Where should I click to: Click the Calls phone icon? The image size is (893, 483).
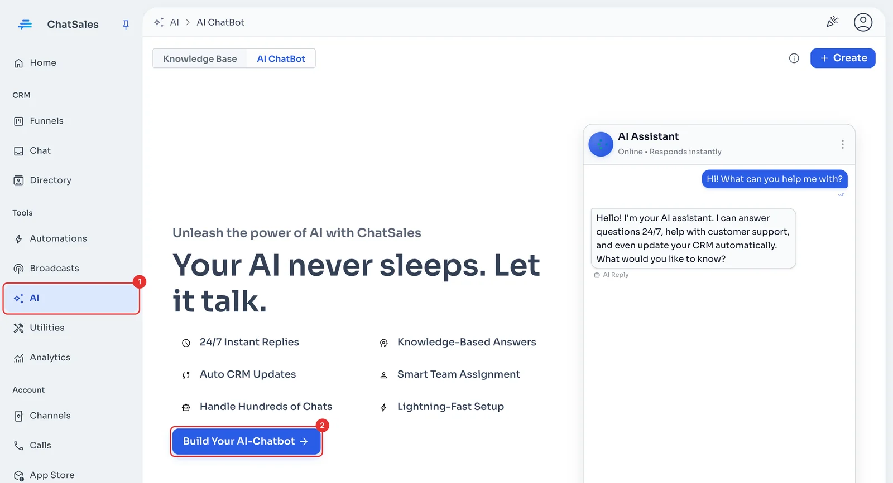click(18, 446)
